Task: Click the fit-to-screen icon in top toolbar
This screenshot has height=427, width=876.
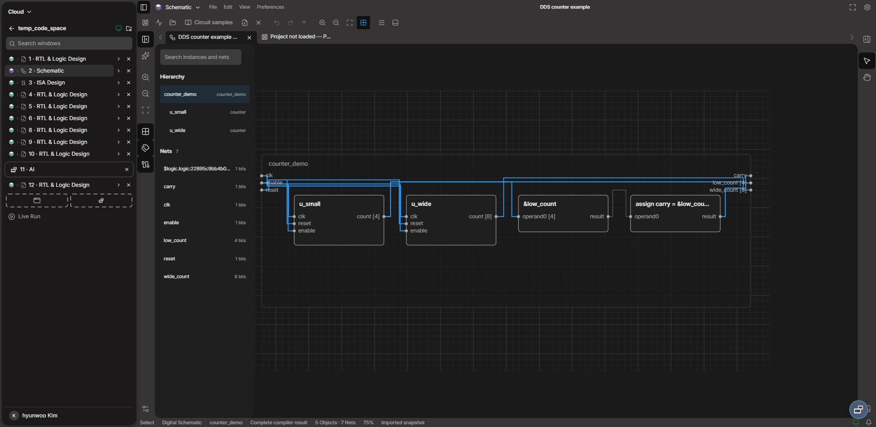Action: tap(349, 22)
